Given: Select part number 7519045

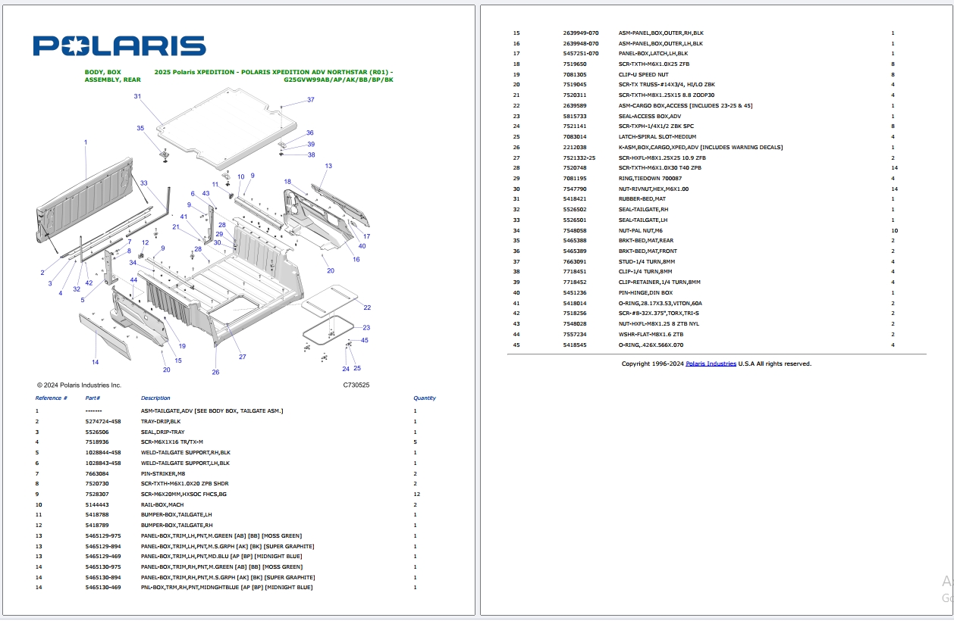Looking at the screenshot, I should point(575,85).
